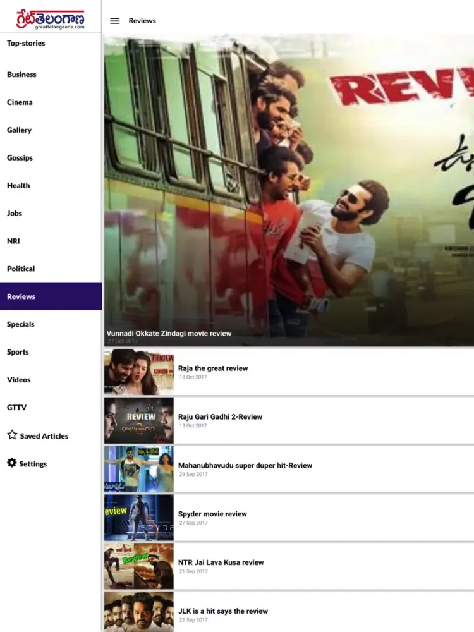Image resolution: width=474 pixels, height=632 pixels.
Task: Click the Spyder review thumbnail
Action: click(x=139, y=518)
